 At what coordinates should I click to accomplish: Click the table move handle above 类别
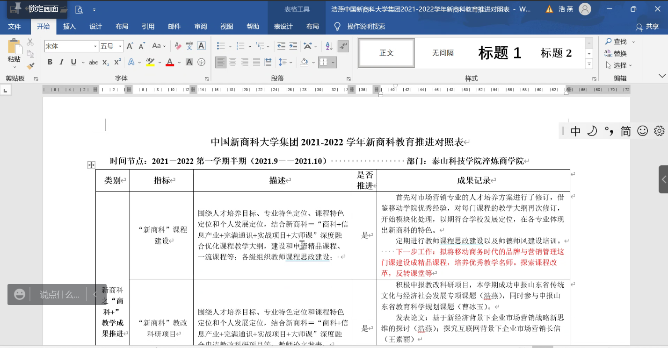point(91,165)
